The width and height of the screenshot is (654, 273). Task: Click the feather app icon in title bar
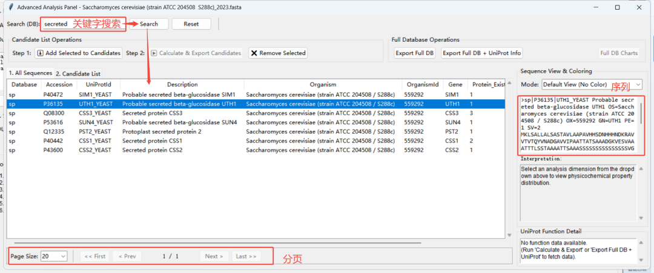point(11,7)
